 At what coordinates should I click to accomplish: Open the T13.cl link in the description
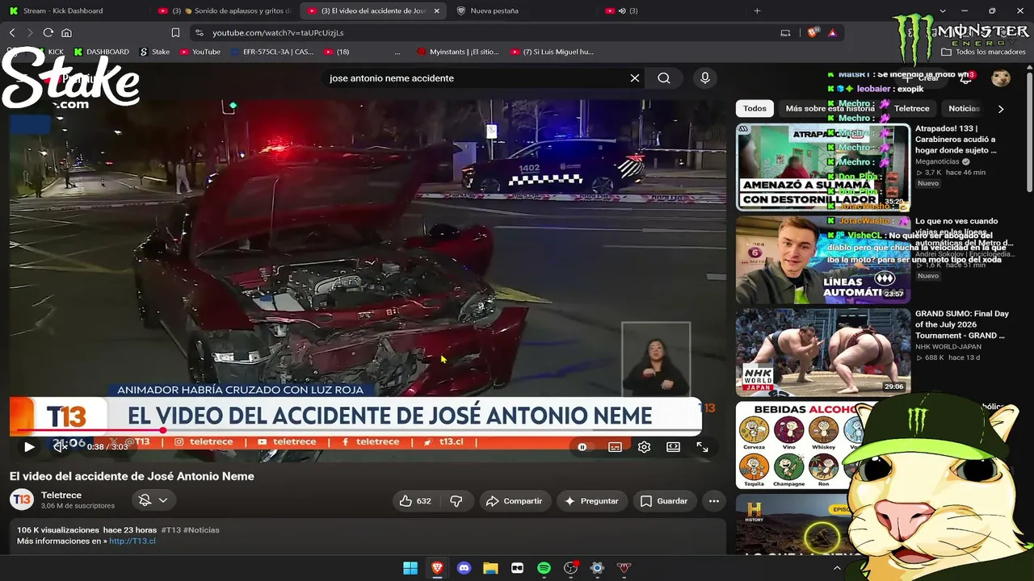click(x=132, y=541)
